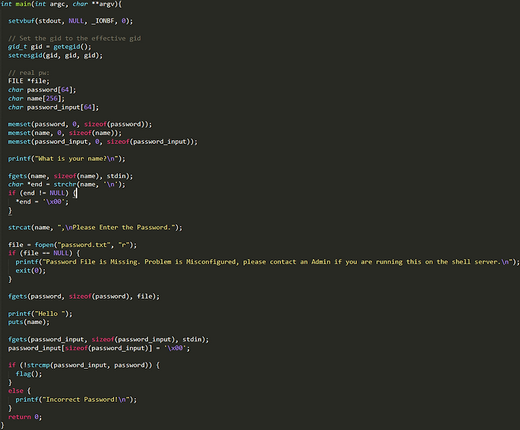Click the '// real pw:' comment
520x430 pixels.
[29, 73]
